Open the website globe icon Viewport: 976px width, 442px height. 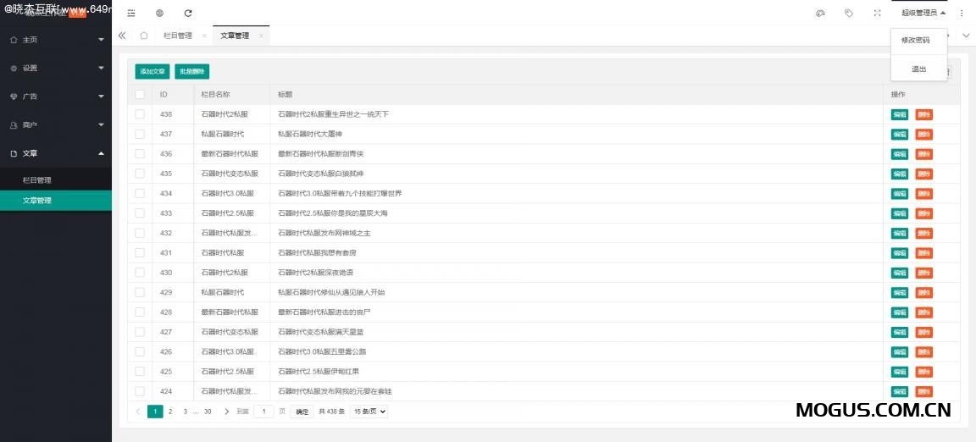pyautogui.click(x=160, y=13)
